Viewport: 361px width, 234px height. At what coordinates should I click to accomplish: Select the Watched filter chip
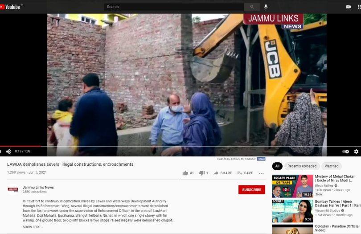pyautogui.click(x=331, y=166)
